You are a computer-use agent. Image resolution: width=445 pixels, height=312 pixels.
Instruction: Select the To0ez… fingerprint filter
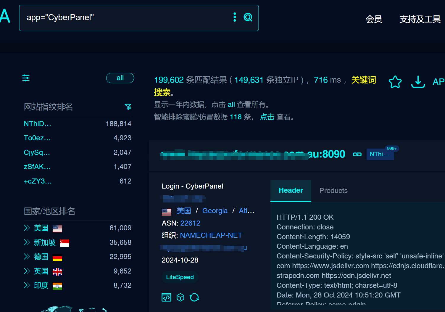pos(37,138)
